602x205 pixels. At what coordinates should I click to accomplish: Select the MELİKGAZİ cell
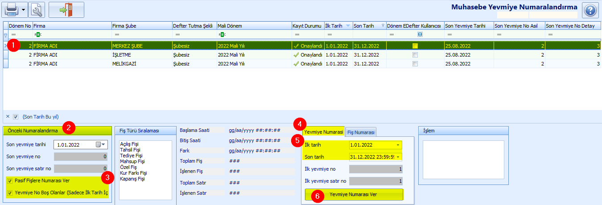(x=141, y=64)
